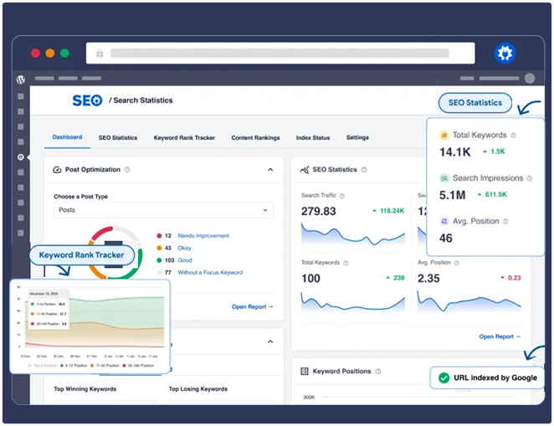Toggle the 50-100 Position legend item
The height and width of the screenshot is (426, 554).
pos(140,366)
